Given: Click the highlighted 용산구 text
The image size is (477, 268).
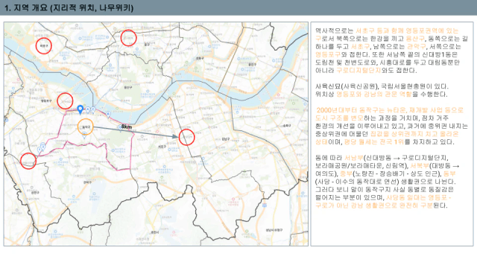Looking at the screenshot, I should (415, 39).
